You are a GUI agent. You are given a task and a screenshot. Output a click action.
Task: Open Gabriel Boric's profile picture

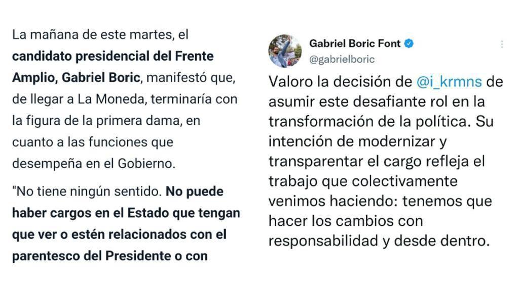tap(285, 51)
